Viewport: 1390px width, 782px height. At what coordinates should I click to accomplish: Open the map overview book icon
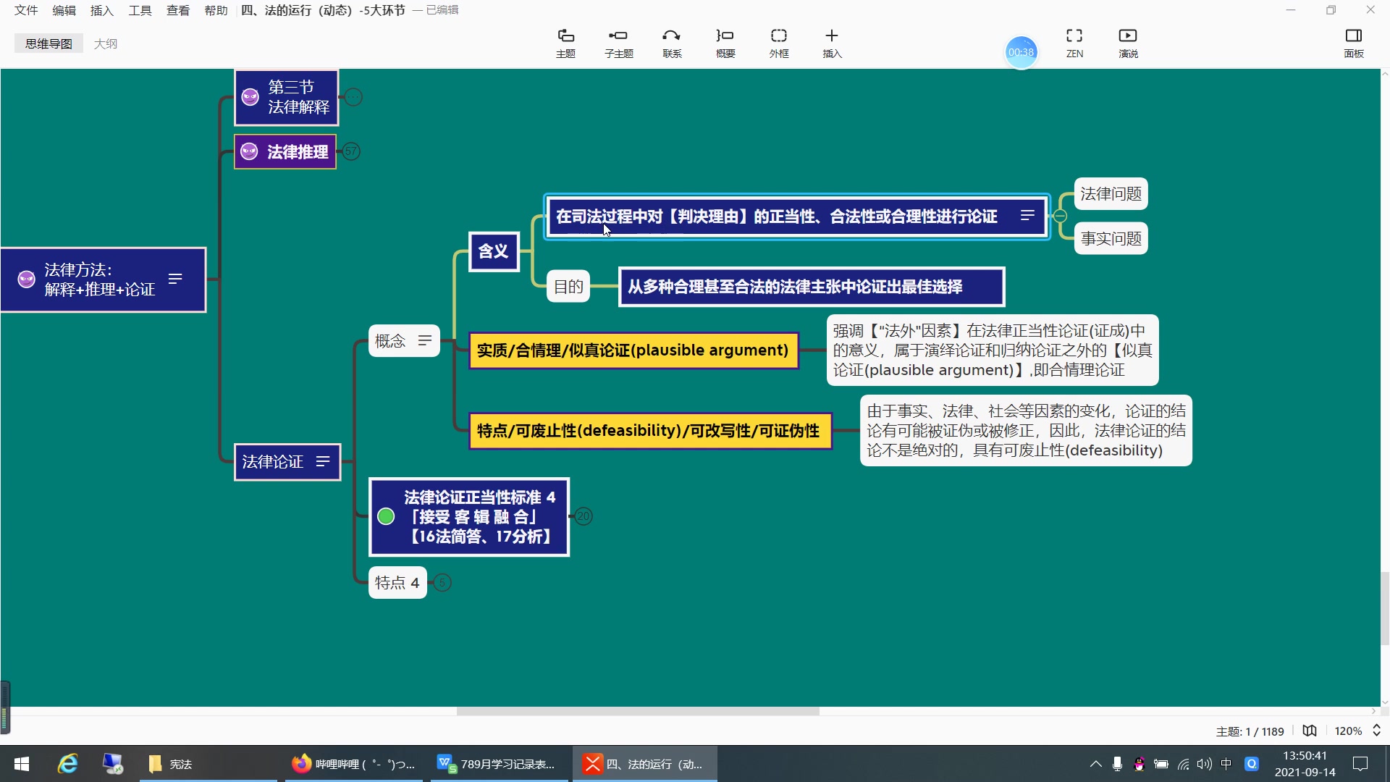click(1310, 731)
